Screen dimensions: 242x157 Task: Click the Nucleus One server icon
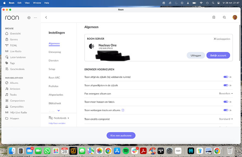pos(92,46)
